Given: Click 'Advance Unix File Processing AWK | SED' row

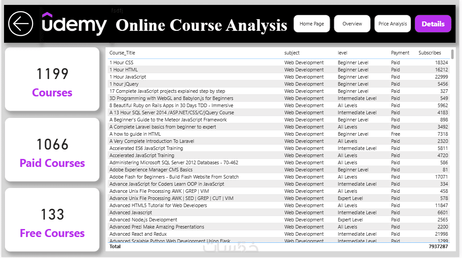Looking at the screenshot, I should point(279,198).
